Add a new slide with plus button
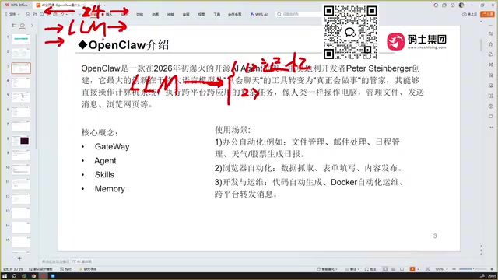The width and height of the screenshot is (498, 280). click(19, 259)
